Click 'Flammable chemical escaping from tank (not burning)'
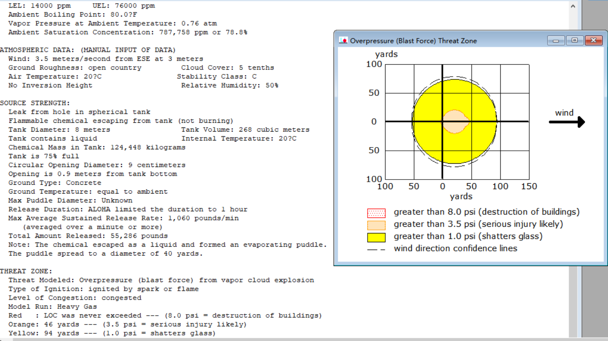608x341 pixels. (x=121, y=121)
